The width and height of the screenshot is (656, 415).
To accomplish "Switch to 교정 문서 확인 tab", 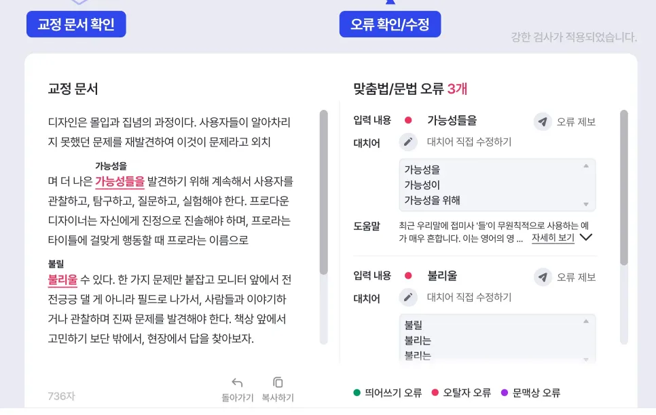I will pyautogui.click(x=76, y=24).
